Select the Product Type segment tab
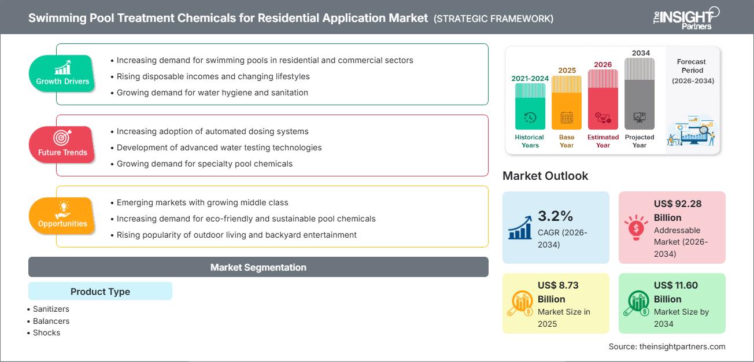Viewport: 754px width, 362px height. click(100, 291)
